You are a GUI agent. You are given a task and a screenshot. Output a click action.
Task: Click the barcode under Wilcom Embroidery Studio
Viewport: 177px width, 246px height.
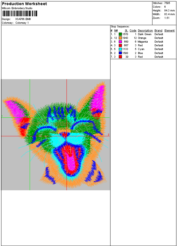20,13
